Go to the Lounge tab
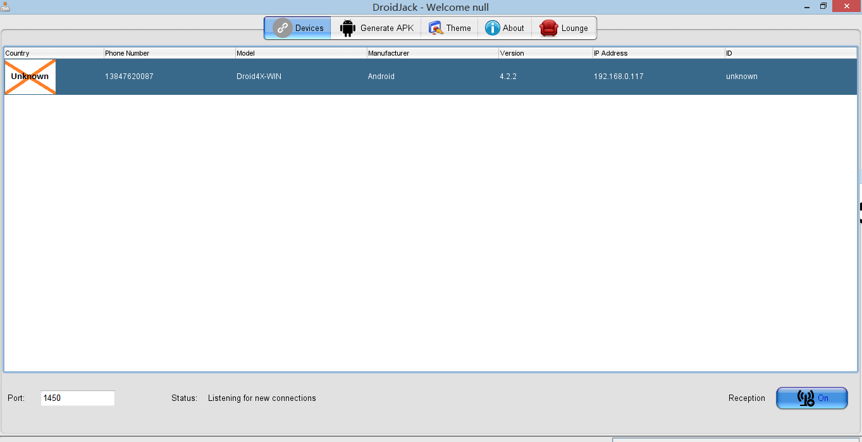 [x=563, y=28]
